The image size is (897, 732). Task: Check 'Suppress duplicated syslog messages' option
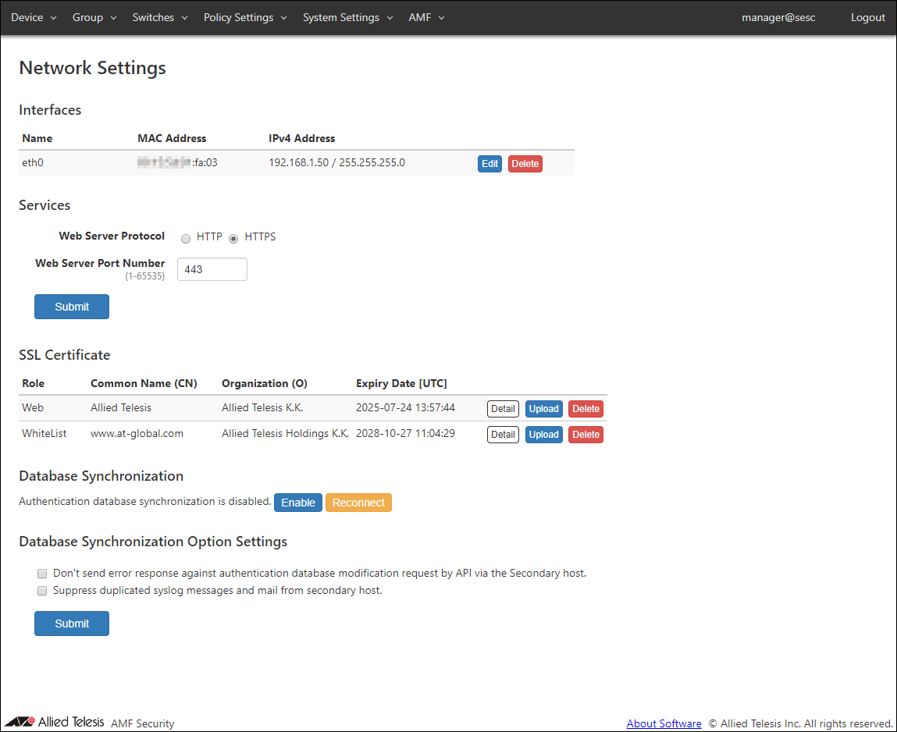click(x=43, y=591)
